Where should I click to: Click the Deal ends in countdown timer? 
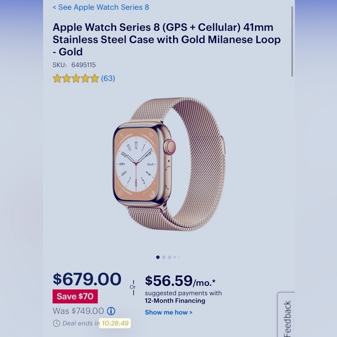(x=115, y=323)
